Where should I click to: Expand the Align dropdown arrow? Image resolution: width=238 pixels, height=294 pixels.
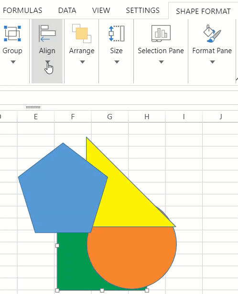tap(47, 62)
